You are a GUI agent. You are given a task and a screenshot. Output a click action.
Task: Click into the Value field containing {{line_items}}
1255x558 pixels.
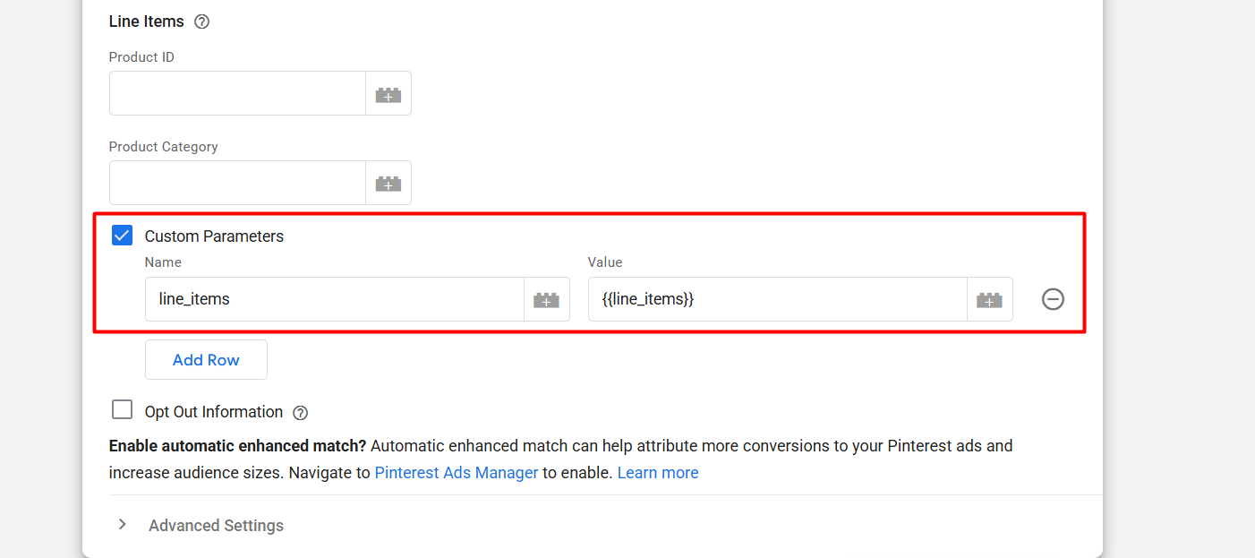coord(776,299)
